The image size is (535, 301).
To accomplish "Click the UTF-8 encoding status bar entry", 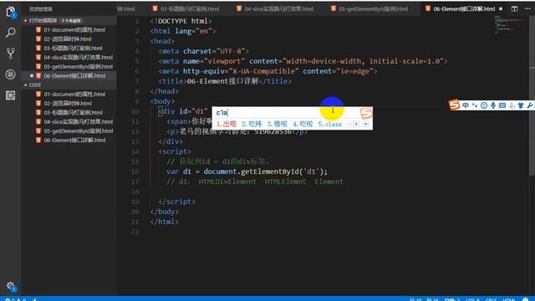I will click(x=472, y=299).
